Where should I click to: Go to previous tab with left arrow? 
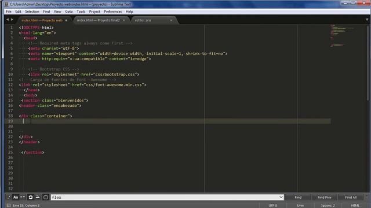tap(8, 20)
